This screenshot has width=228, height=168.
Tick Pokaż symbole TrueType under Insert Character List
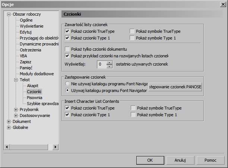click(x=134, y=108)
